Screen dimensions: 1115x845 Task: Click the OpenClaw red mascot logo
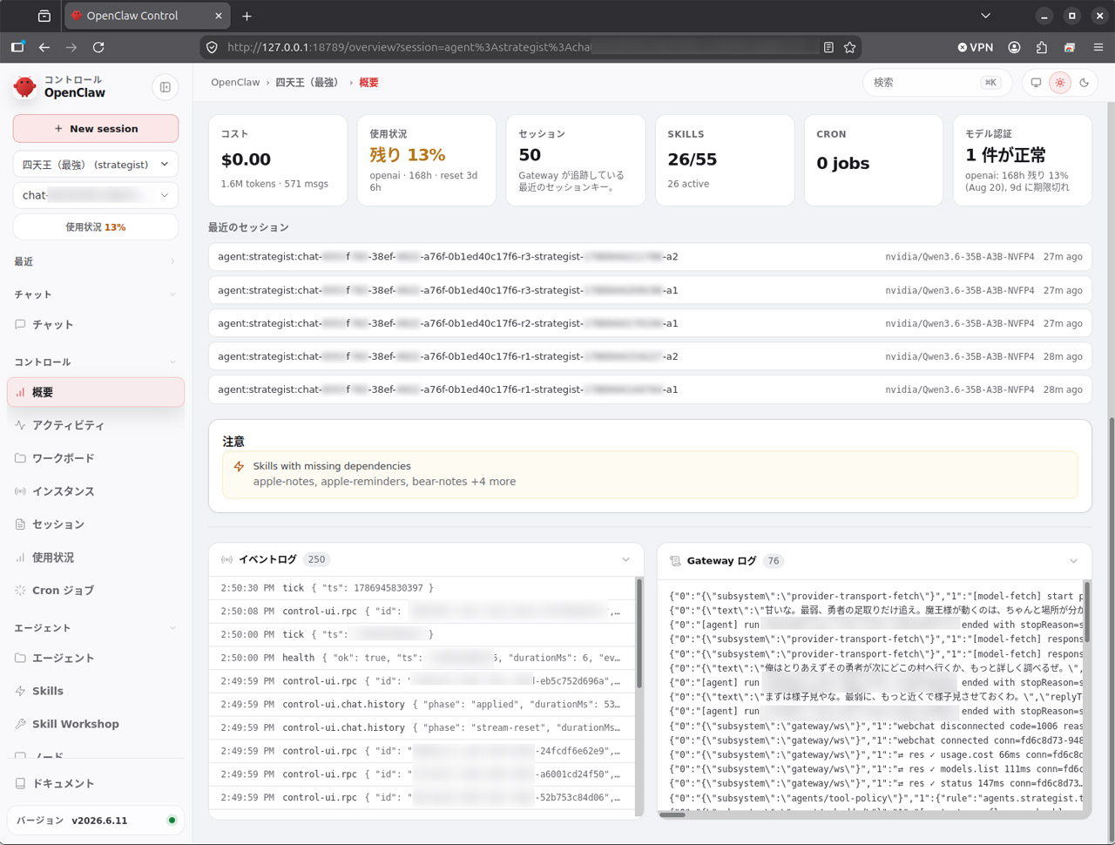[x=25, y=86]
